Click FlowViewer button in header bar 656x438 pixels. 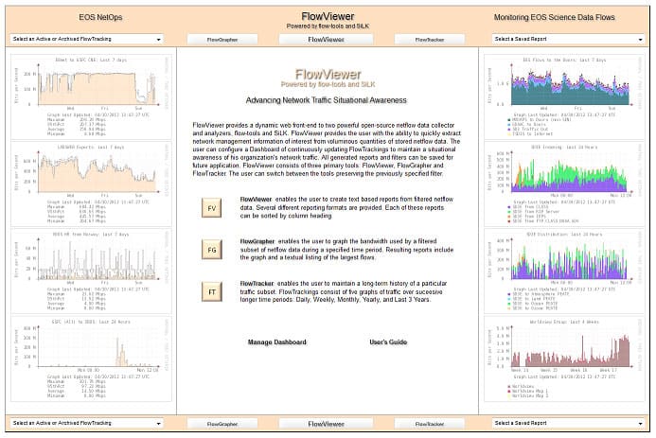click(326, 40)
